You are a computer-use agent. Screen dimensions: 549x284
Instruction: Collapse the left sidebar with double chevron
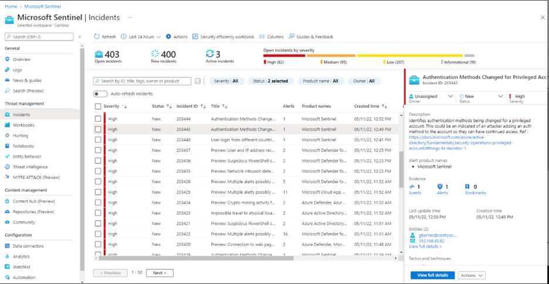pyautogui.click(x=80, y=37)
